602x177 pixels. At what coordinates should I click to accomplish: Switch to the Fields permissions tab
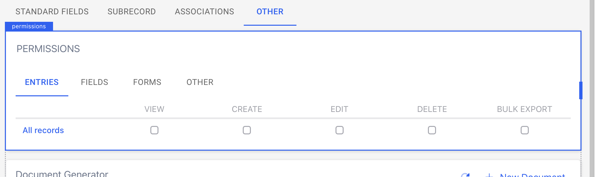(x=94, y=82)
